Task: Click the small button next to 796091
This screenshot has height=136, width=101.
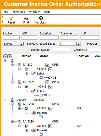Action: coord(50,126)
